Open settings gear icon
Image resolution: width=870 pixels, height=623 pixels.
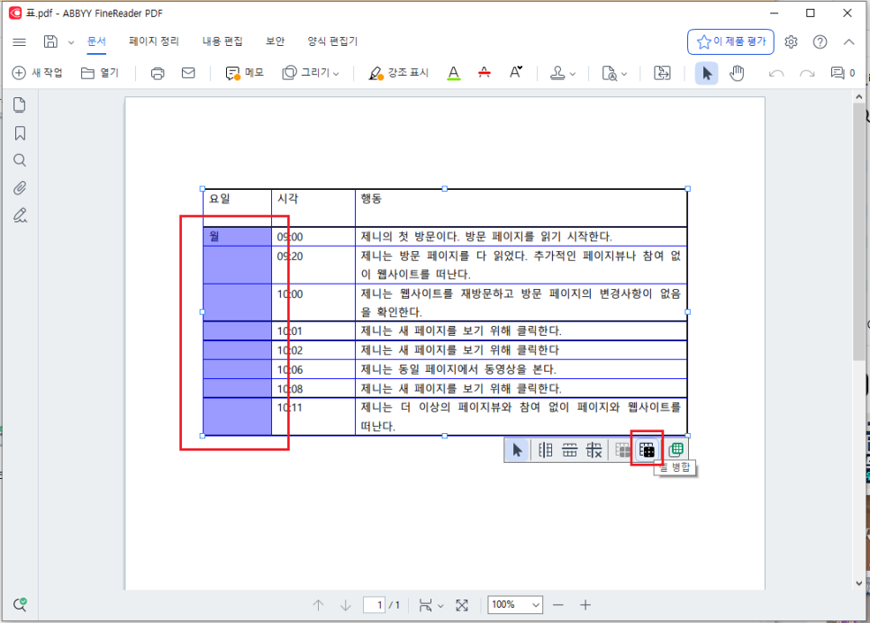click(791, 41)
